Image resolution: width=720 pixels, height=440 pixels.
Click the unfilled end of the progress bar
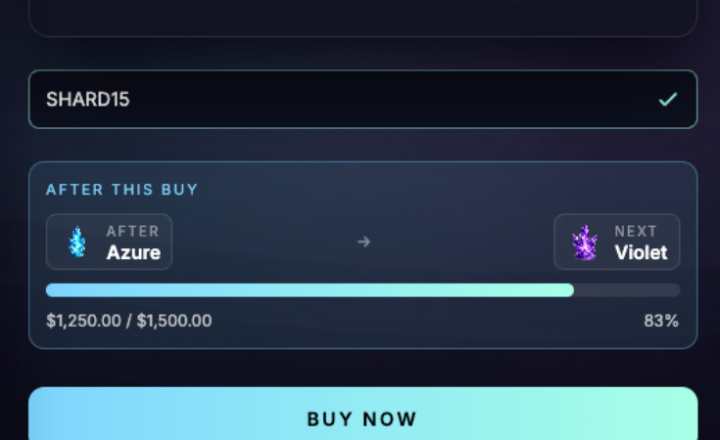pos(628,290)
